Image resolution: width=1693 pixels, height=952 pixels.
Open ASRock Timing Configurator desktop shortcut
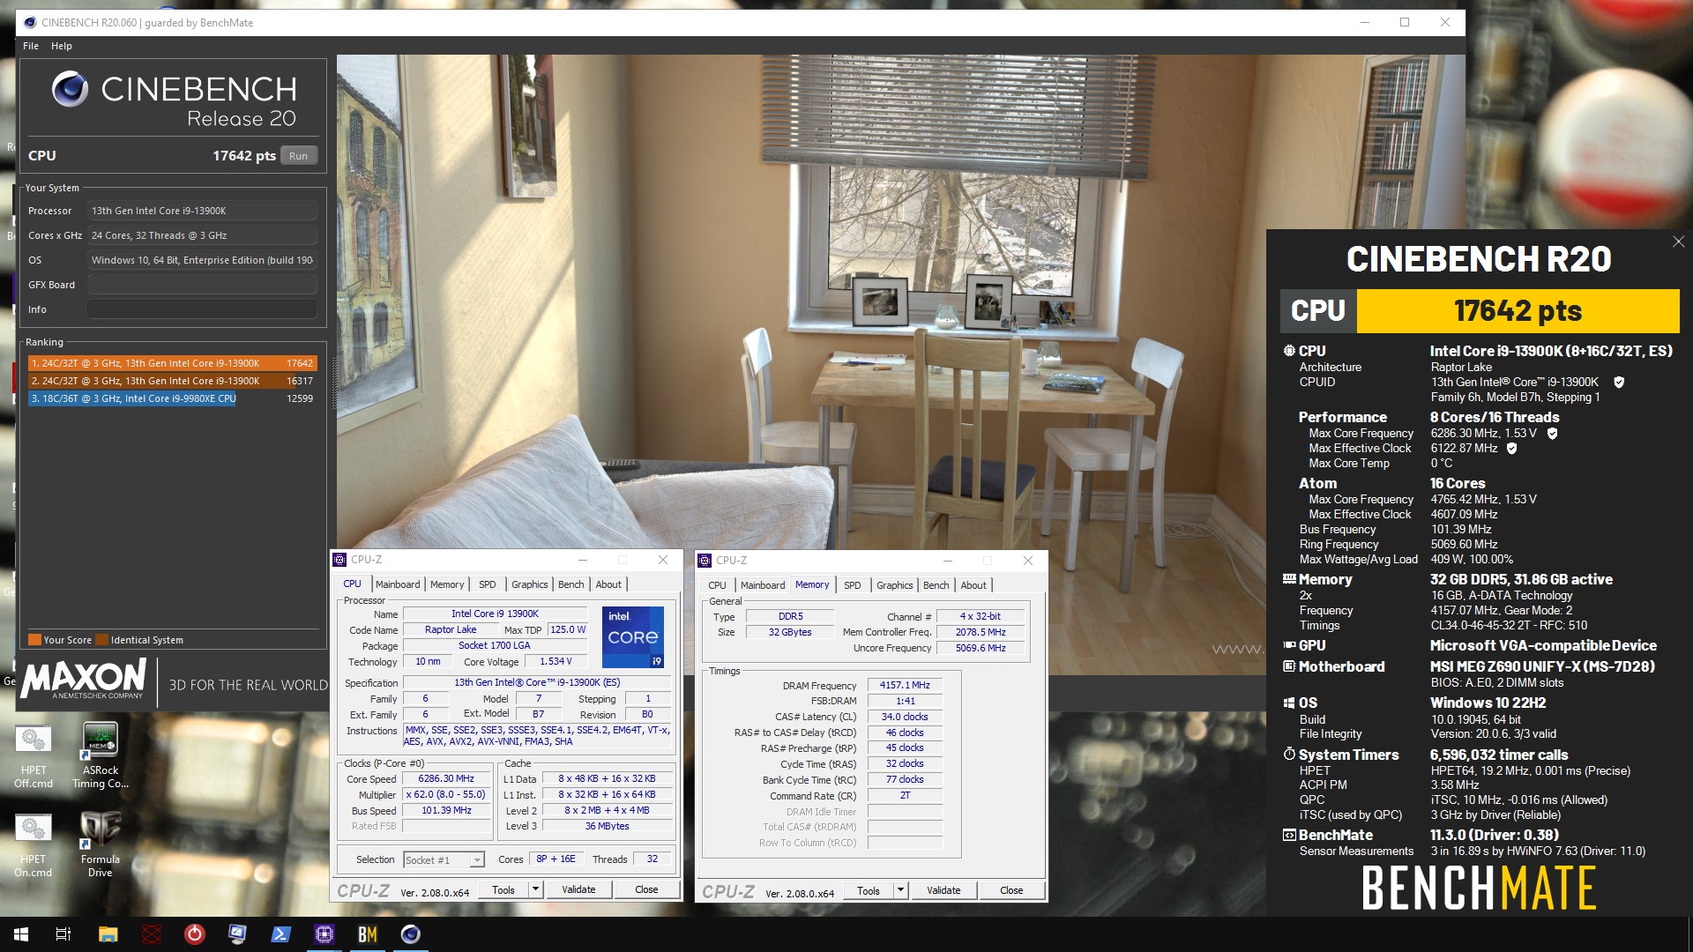click(101, 754)
